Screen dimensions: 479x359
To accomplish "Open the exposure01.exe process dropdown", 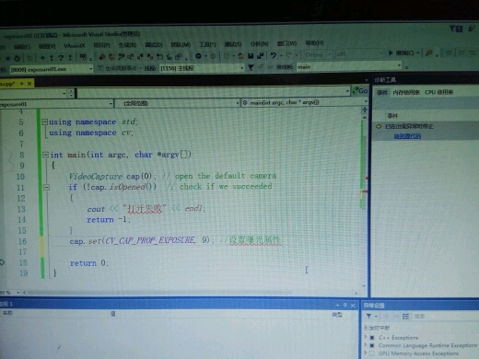I will [x=51, y=69].
